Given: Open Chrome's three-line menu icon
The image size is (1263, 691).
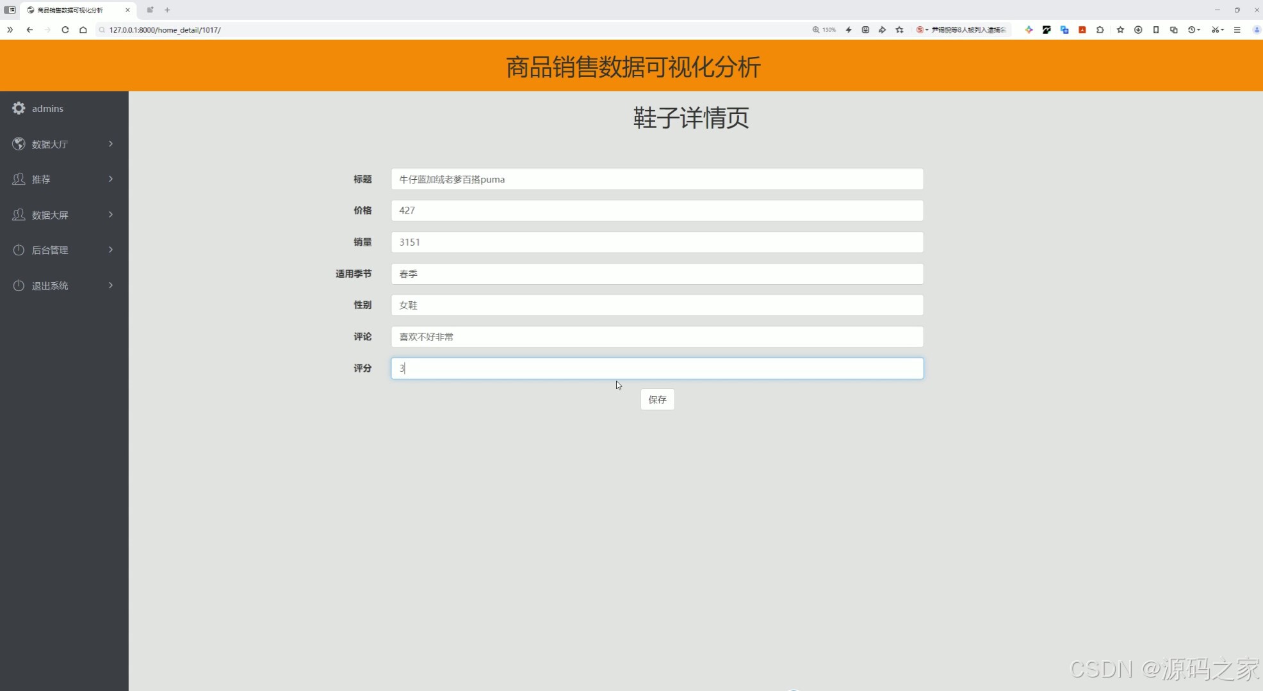Looking at the screenshot, I should click(1238, 30).
